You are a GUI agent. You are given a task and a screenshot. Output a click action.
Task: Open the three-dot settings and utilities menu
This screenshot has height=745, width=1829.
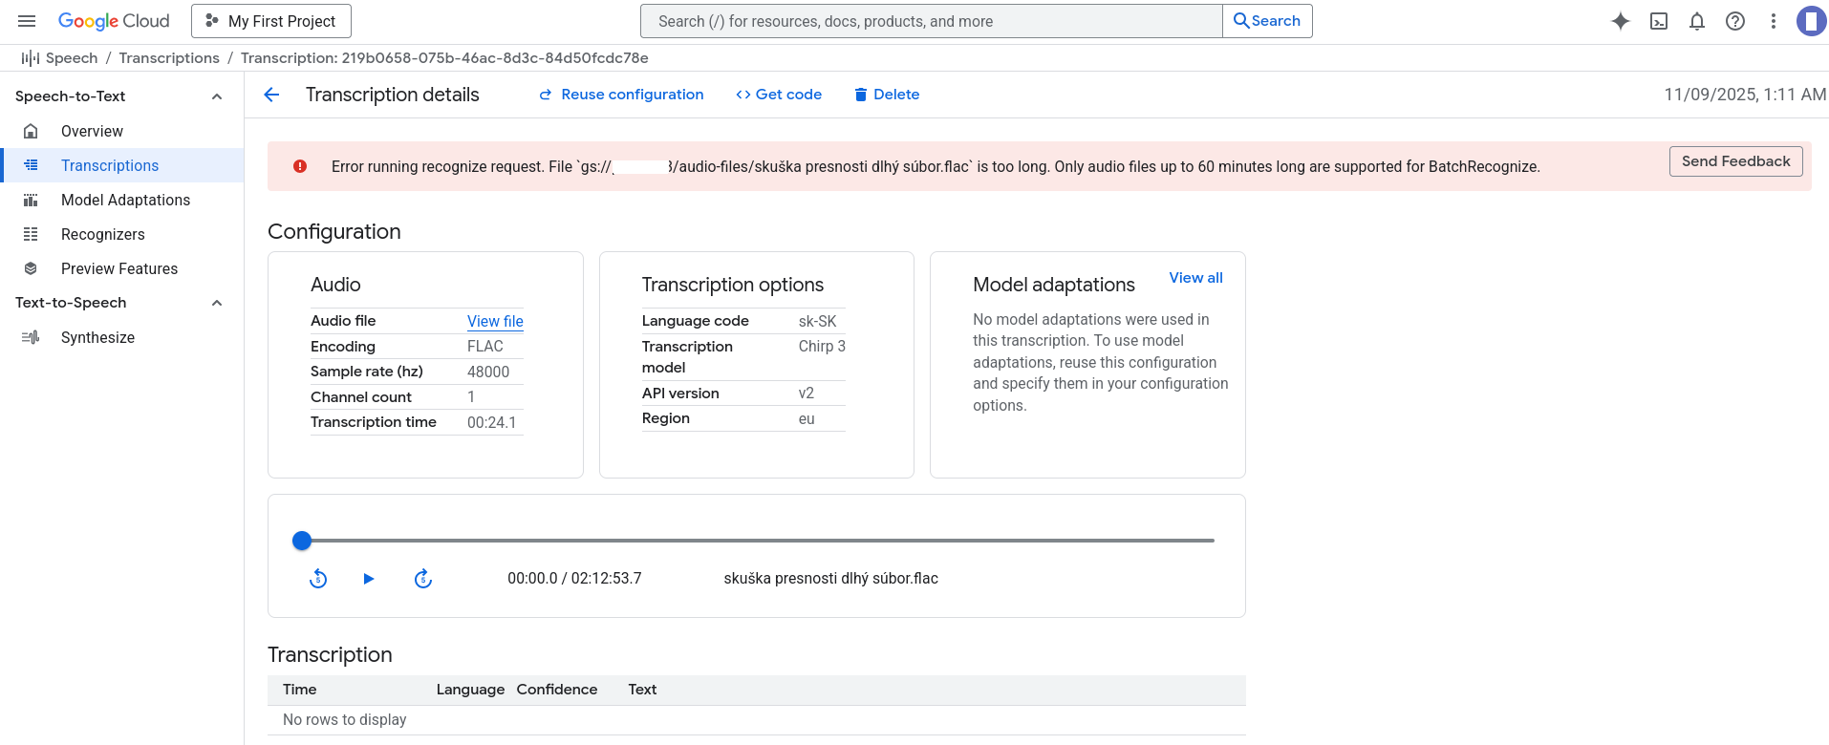pyautogui.click(x=1774, y=21)
